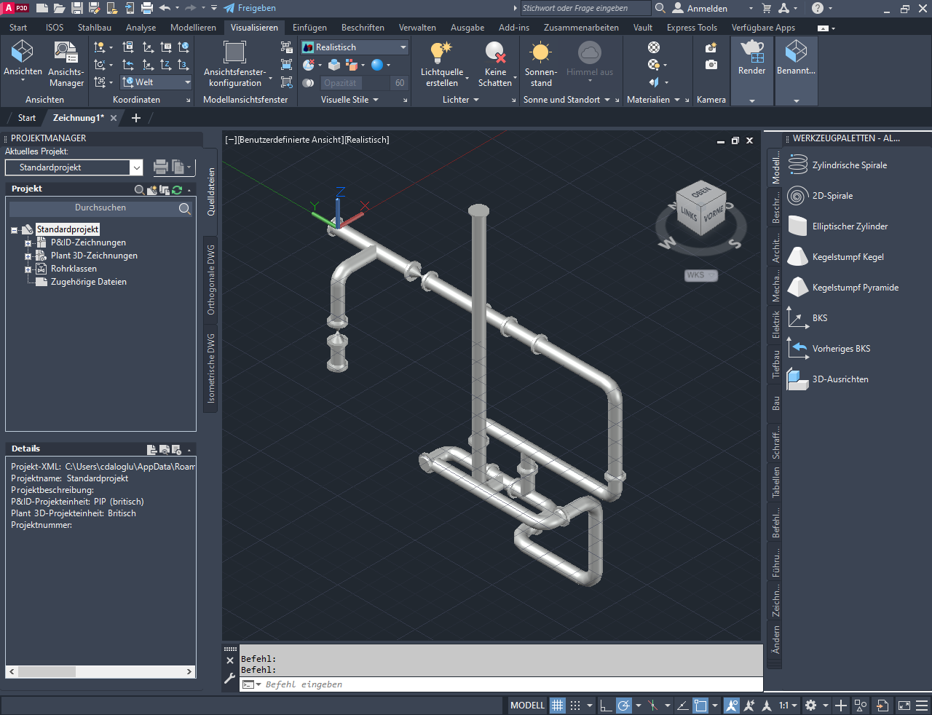Open the Isometrische DWG side tab
This screenshot has height=715, width=932.
pyautogui.click(x=210, y=368)
